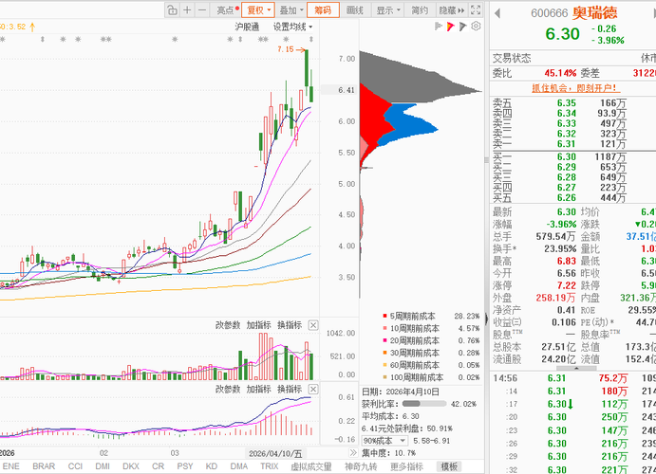The image size is (656, 474).
Task: Close the MACD indicator sub-panel
Action: coord(313,390)
